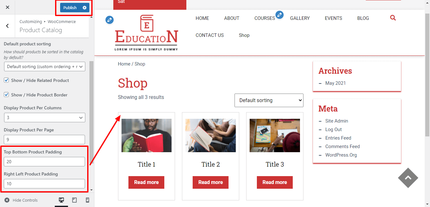Go back using the left chevron arrow
Viewport: 430px width, 207px height.
(x=8, y=26)
